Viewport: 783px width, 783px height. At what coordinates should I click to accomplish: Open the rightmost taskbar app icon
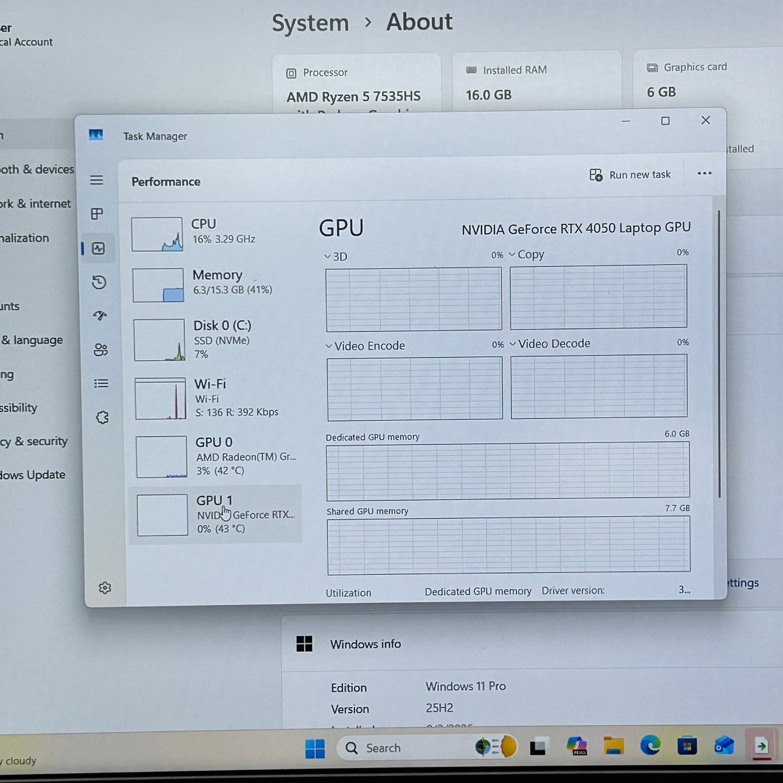(761, 745)
